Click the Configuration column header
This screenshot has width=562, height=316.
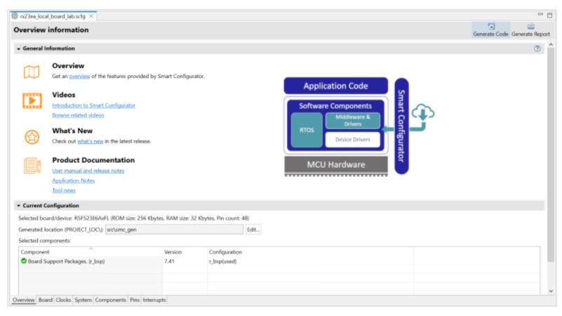coord(310,252)
